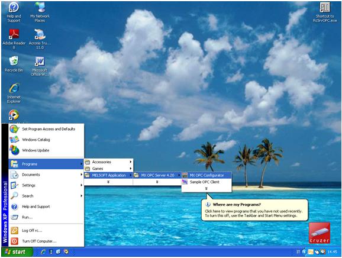This screenshot has height=258, width=342.
Task: Click the cruzer USB drive widget
Action: pyautogui.click(x=320, y=233)
